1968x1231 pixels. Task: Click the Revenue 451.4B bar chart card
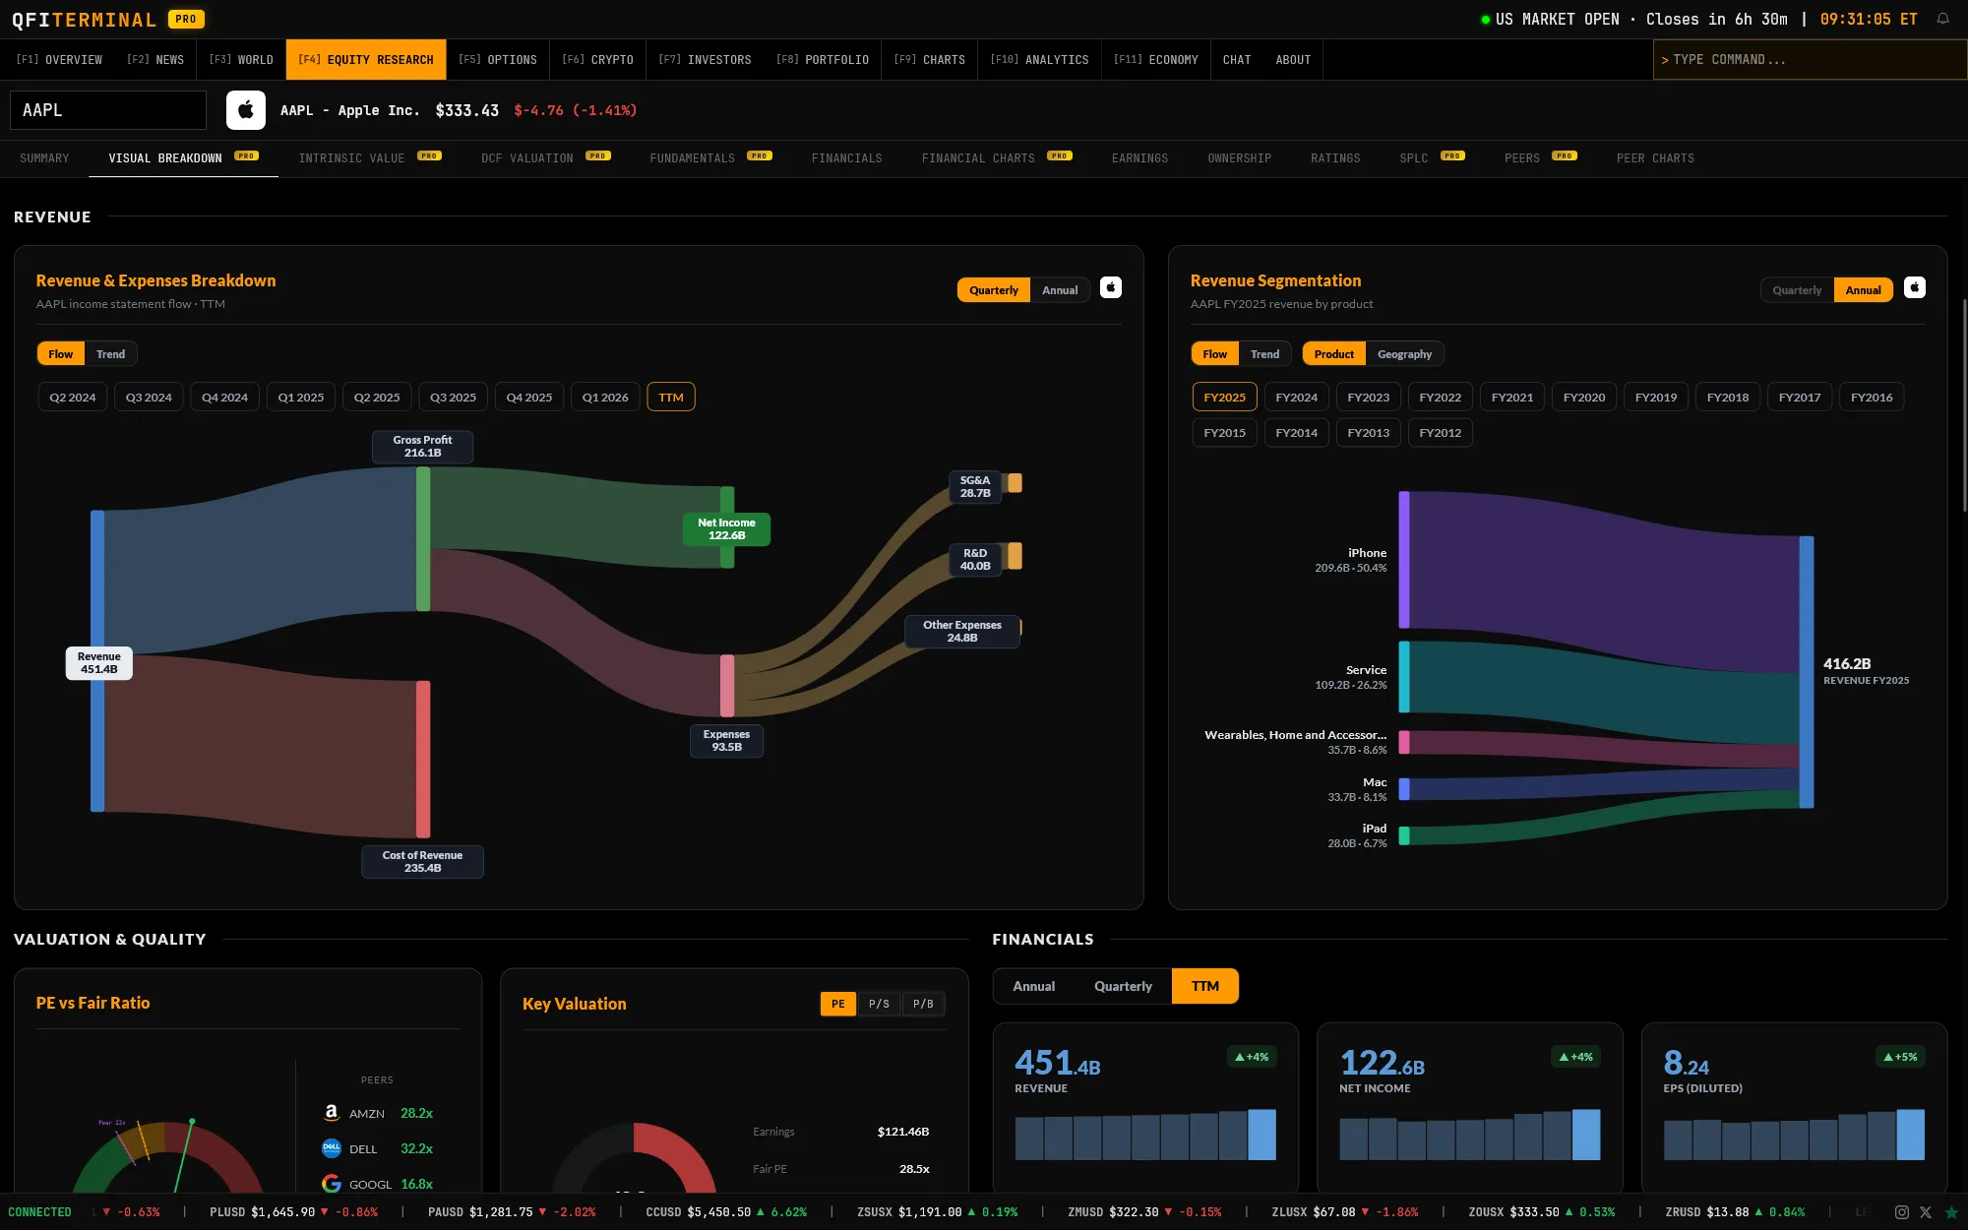coord(1145,1108)
